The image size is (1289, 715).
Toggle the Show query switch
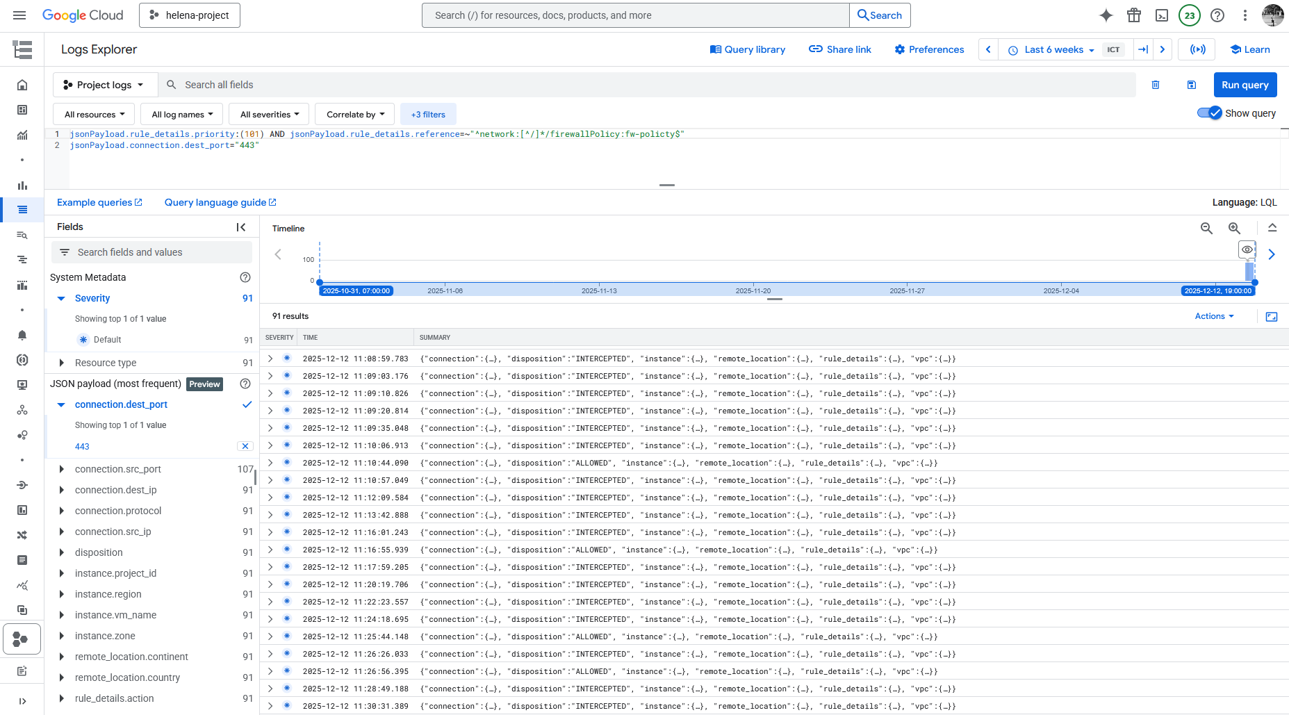[x=1209, y=113]
